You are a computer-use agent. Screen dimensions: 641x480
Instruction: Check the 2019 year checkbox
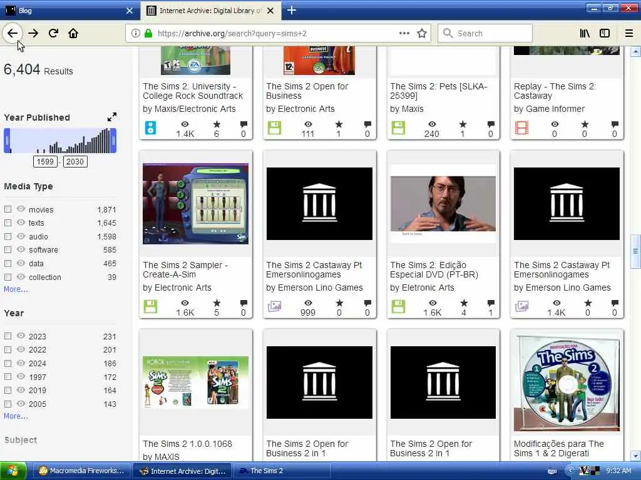pos(8,390)
